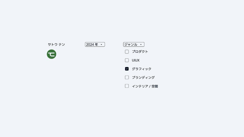Click the 空間 word in the last genre option

click(x=155, y=86)
